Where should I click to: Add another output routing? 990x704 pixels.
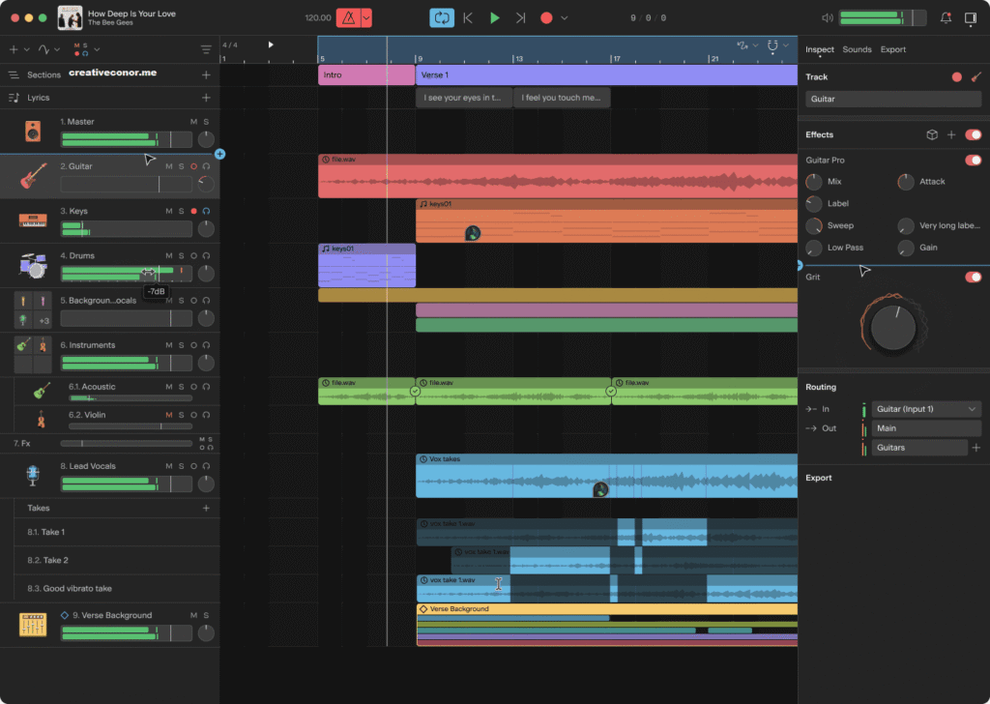976,447
